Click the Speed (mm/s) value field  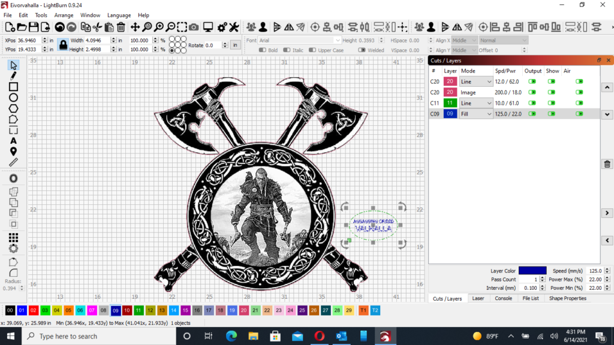coord(596,271)
